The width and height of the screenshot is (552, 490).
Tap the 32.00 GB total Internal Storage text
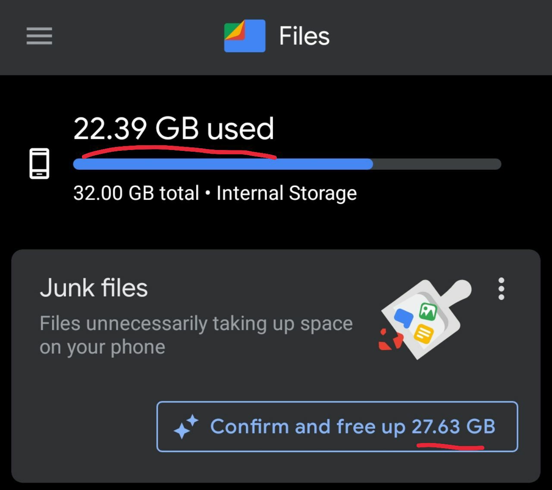click(x=215, y=193)
